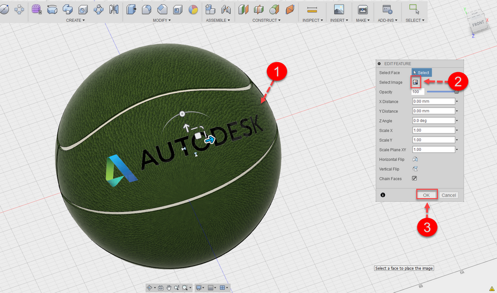This screenshot has height=293, width=497.
Task: Choose the Tangent Plane cylinder icon
Action: click(x=274, y=9)
